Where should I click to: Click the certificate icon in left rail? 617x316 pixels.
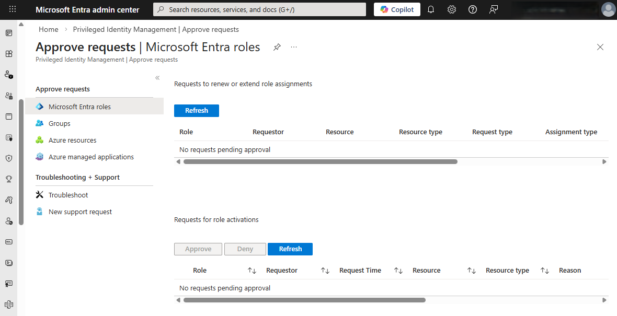[9, 284]
